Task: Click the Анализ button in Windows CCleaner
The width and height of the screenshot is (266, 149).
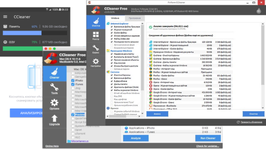Action: [157, 114]
